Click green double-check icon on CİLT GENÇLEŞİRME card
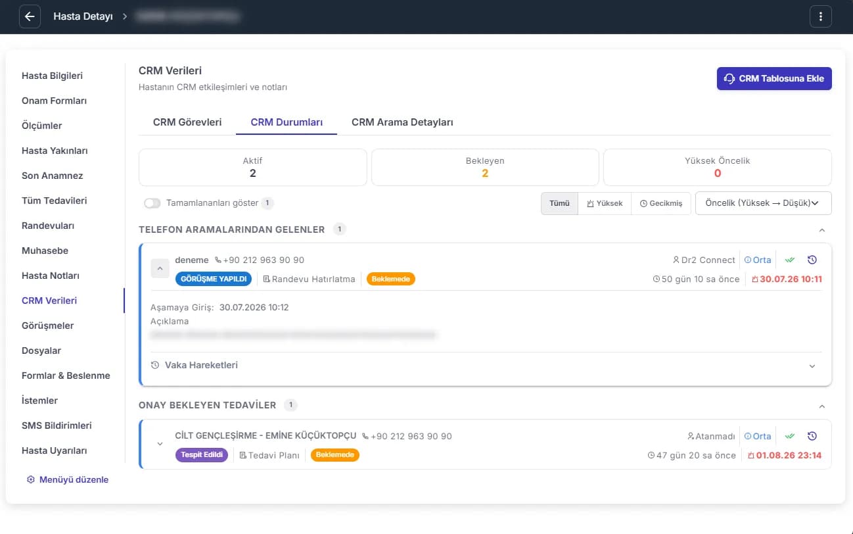The height and width of the screenshot is (534, 853). pos(790,436)
